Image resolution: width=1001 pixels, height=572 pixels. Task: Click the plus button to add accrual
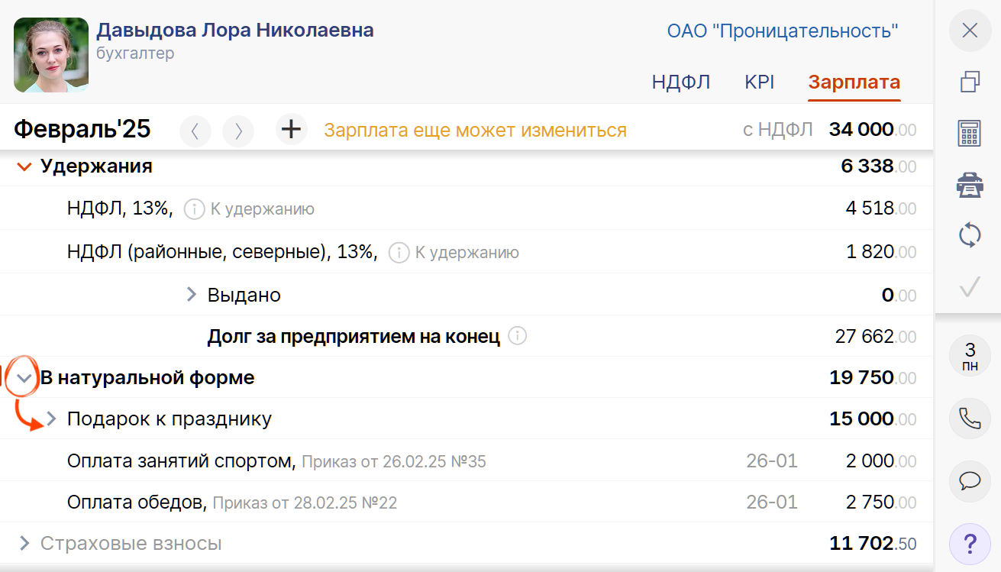pyautogui.click(x=291, y=129)
